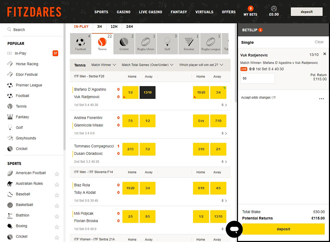
Task: Open the live chat bubble
Action: (x=234, y=229)
